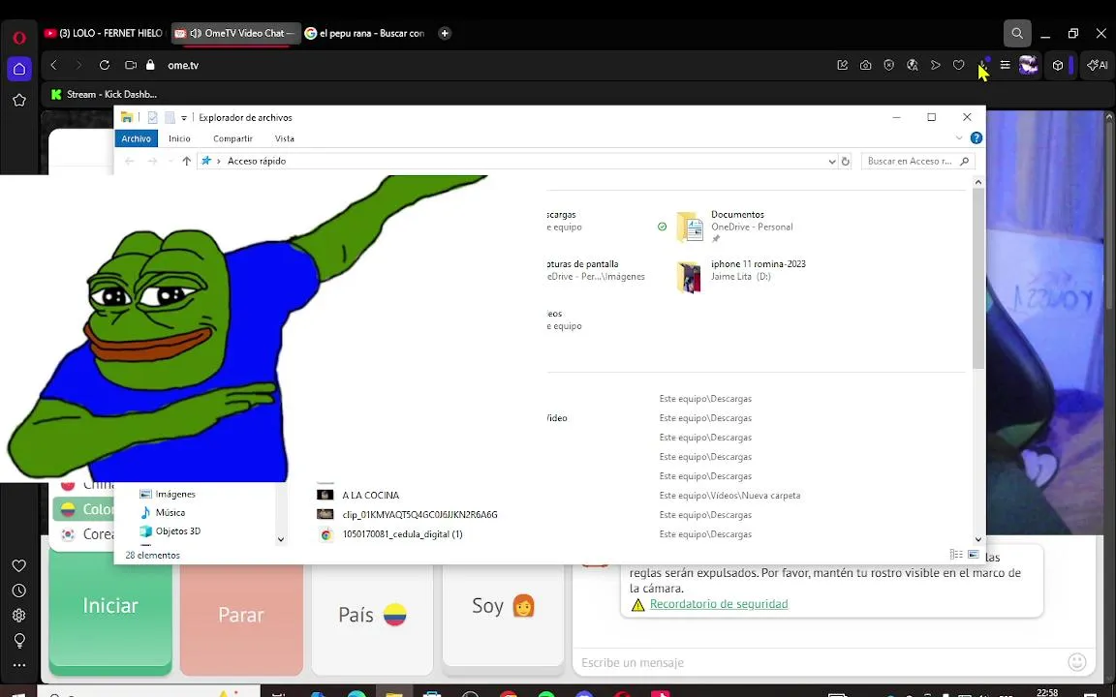Open the three-dots sidebar setup menu
The height and width of the screenshot is (697, 1116).
pos(19,666)
